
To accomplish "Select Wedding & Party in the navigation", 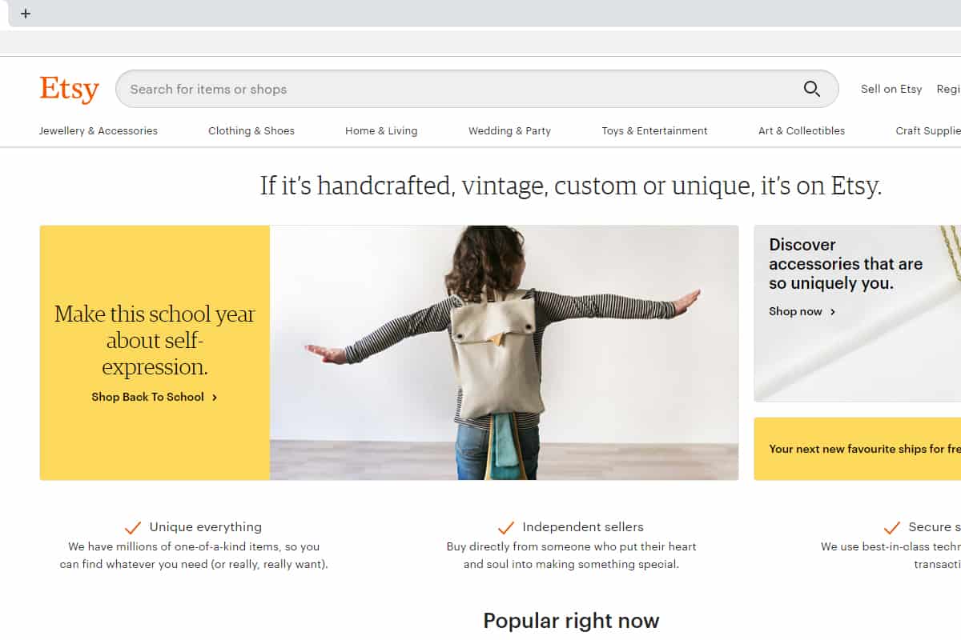I will [509, 130].
